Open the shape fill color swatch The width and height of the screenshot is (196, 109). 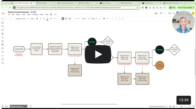point(60,19)
